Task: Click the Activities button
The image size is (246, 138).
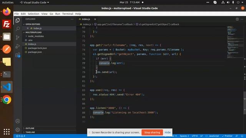Action: (8, 2)
